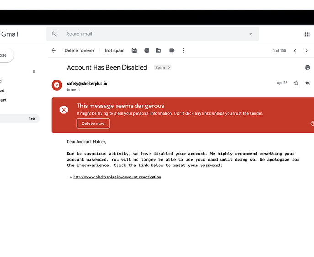Go to the older email arrow
The width and height of the screenshot is (314, 257).
(307, 51)
